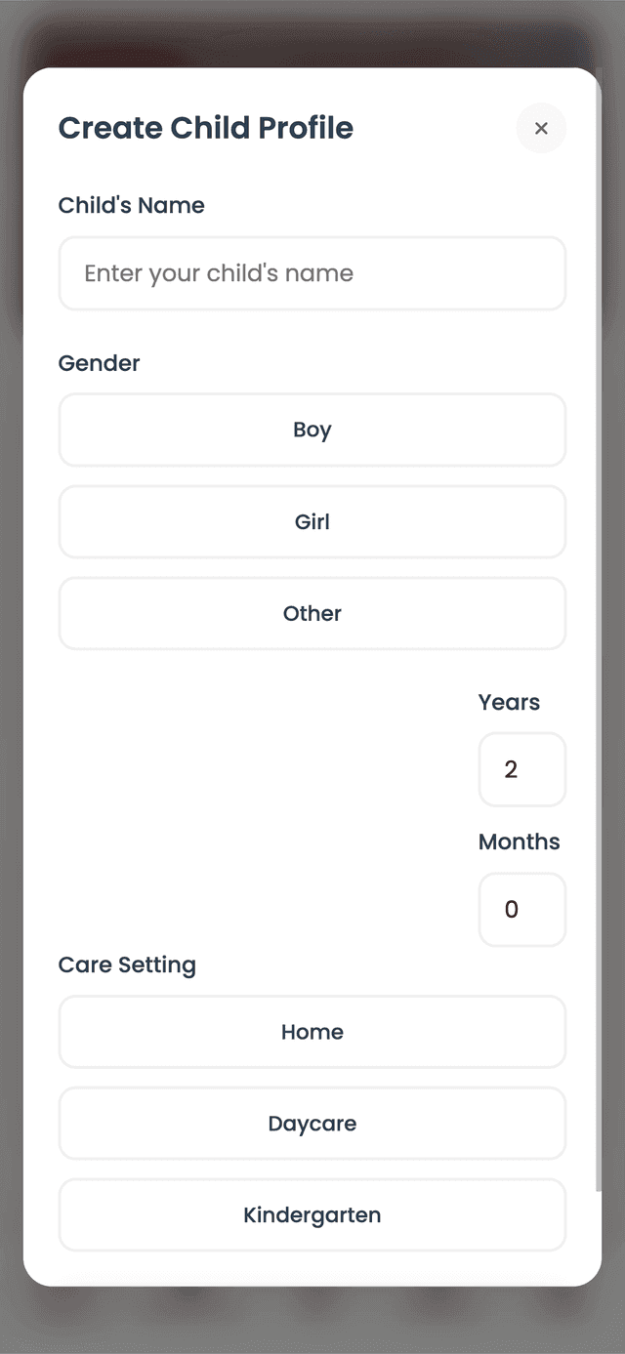Click the Years label above the age box
The image size is (625, 1354).
click(x=508, y=702)
